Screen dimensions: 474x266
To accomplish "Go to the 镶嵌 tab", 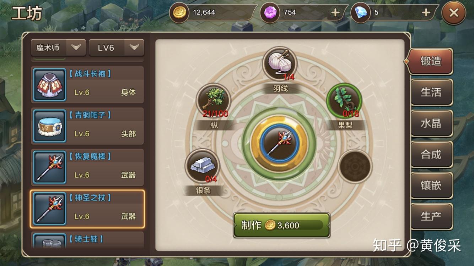I will click(432, 185).
